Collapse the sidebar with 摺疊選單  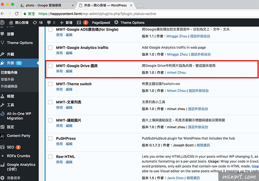pyautogui.click(x=14, y=178)
